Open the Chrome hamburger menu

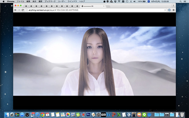pyautogui.click(x=174, y=10)
